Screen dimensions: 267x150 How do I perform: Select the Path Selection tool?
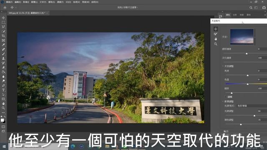3,95
